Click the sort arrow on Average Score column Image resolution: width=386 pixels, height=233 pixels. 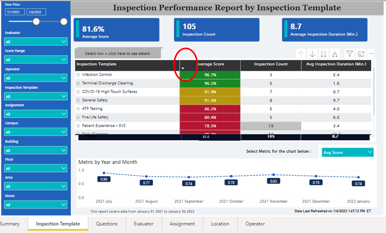183,68
